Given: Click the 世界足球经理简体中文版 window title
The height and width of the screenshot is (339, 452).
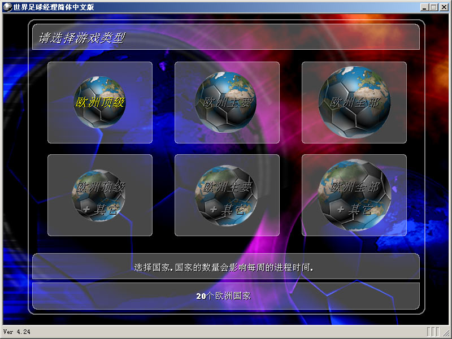Looking at the screenshot, I should click(54, 7).
